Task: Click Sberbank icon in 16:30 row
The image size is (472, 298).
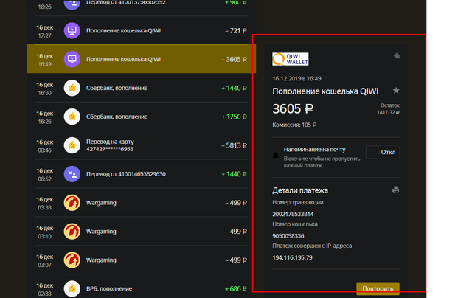Action: (x=72, y=88)
